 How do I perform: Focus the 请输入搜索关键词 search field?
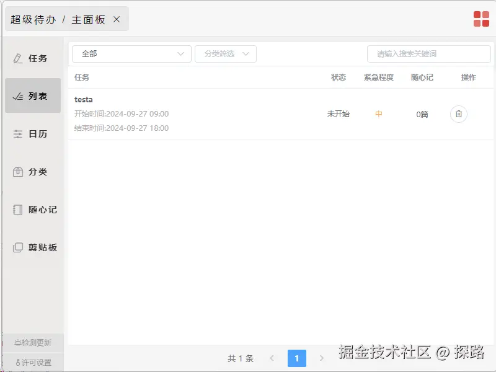[x=429, y=54]
